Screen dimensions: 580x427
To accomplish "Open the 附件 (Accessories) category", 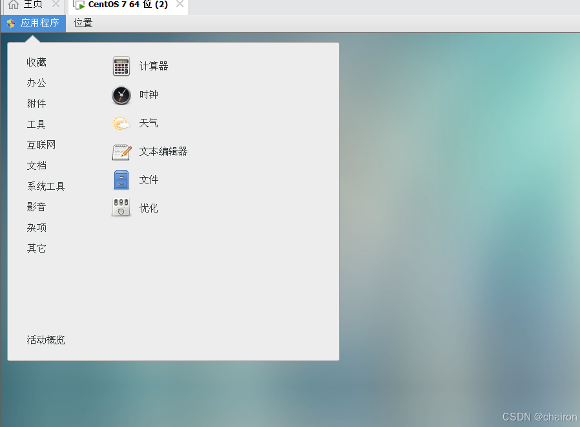I will click(36, 103).
